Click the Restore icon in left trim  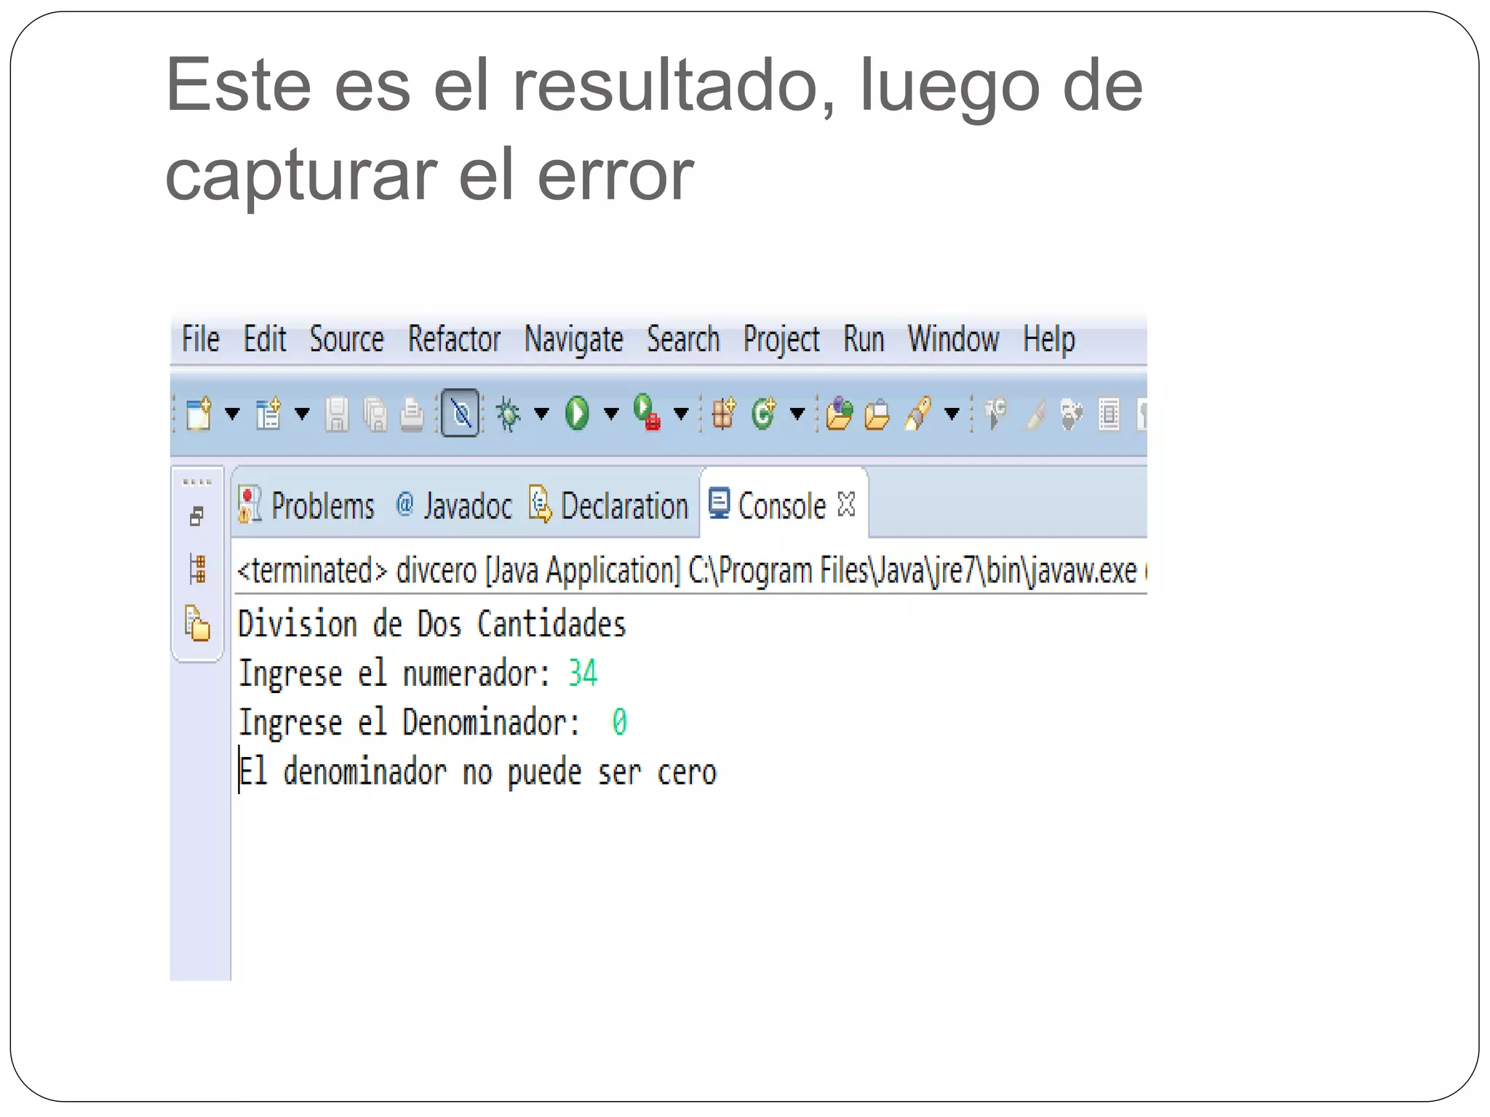pyautogui.click(x=196, y=517)
